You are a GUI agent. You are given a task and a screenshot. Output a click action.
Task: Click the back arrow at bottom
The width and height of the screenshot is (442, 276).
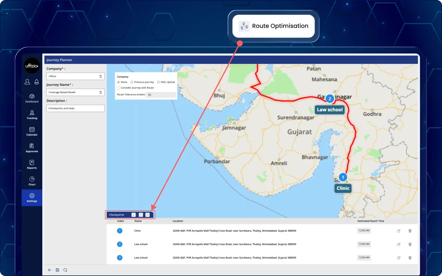tap(50, 270)
